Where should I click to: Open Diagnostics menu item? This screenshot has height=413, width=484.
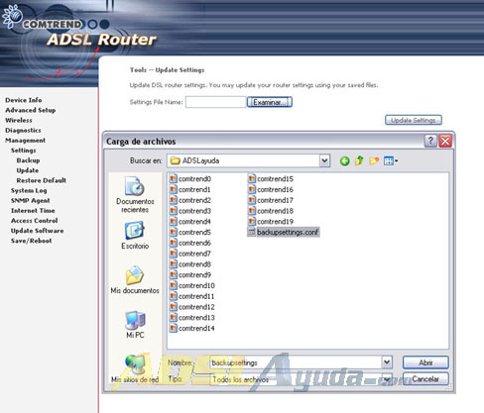pyautogui.click(x=23, y=130)
